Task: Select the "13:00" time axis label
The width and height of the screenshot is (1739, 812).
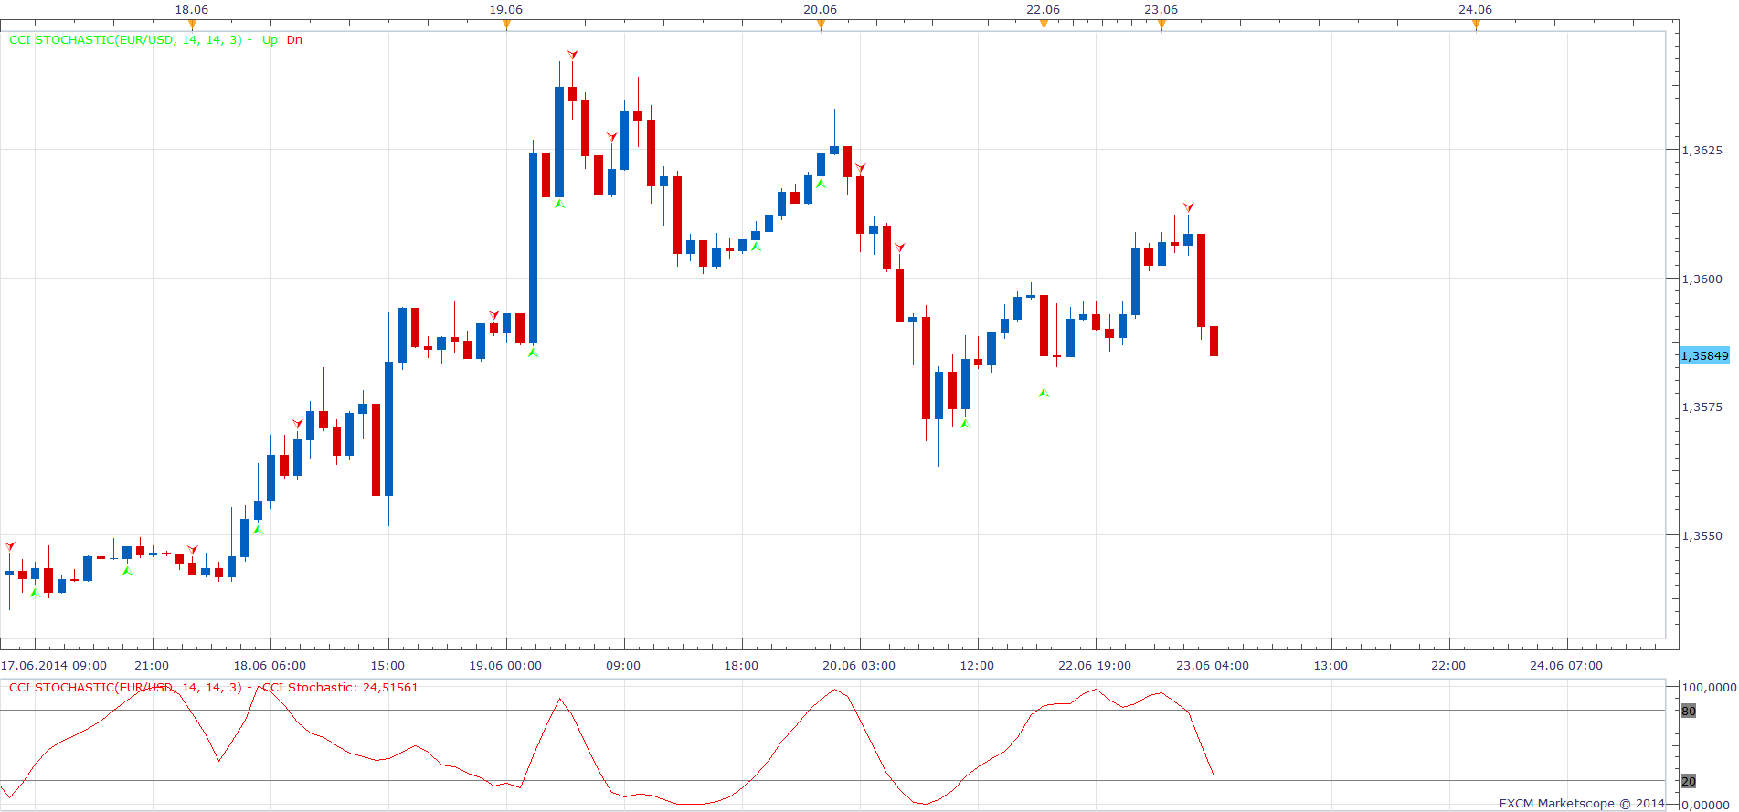Action: (1331, 665)
